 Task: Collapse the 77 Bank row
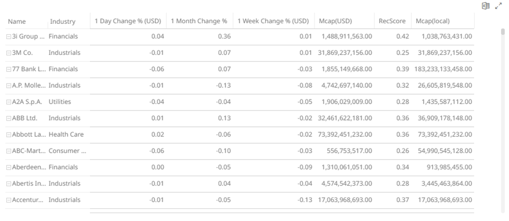[x=8, y=70]
